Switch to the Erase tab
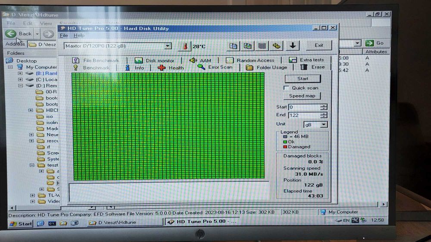Screen dimensions: 431x242 [x=312, y=67]
